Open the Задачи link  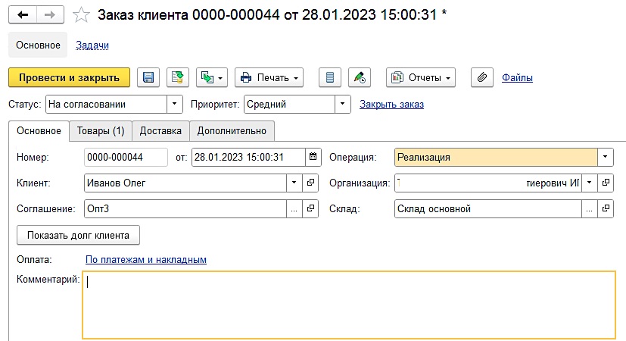[x=92, y=45]
